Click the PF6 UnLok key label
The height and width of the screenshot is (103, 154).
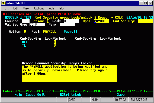click(x=76, y=95)
